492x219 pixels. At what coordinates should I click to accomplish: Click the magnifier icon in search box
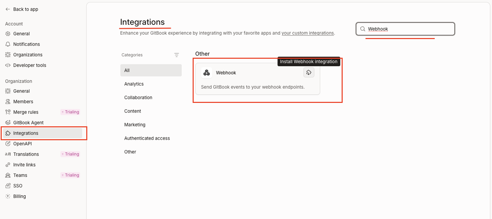coord(363,29)
